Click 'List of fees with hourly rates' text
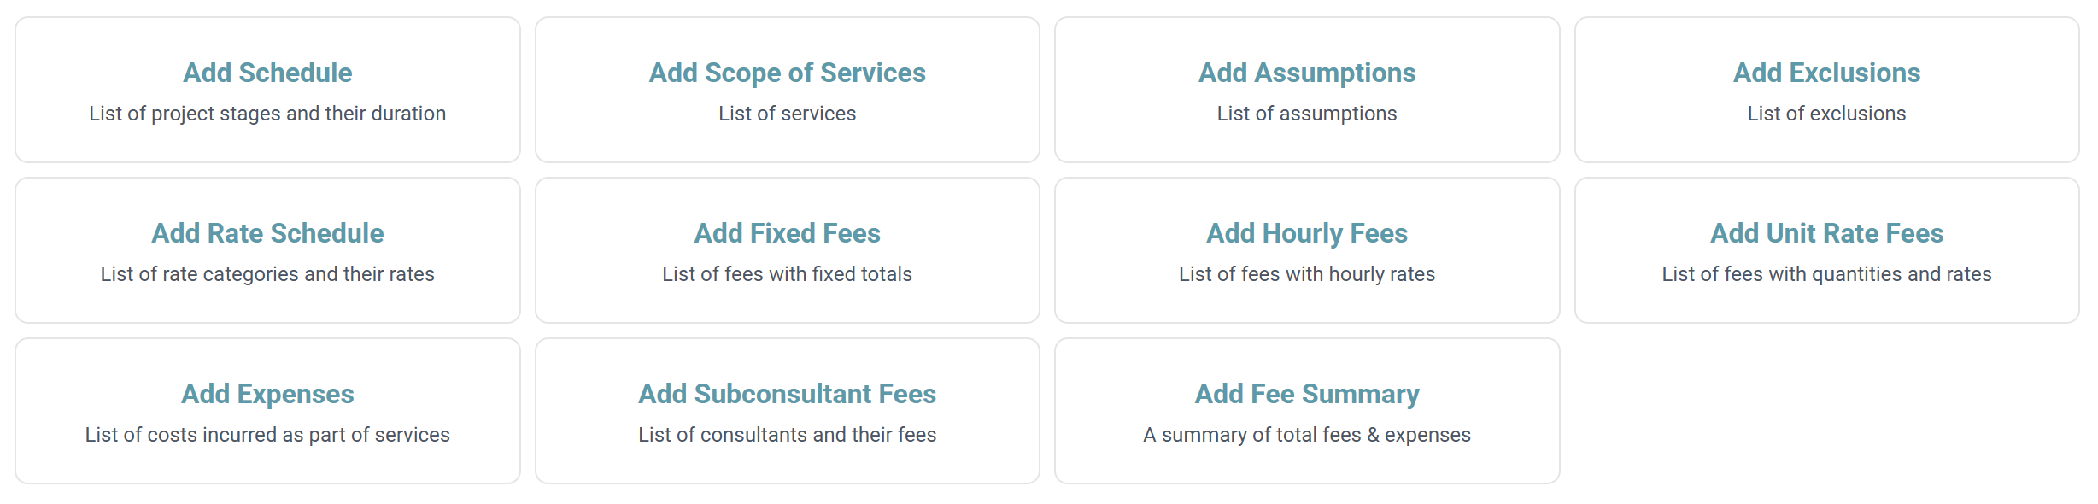Image resolution: width=2098 pixels, height=504 pixels. (1307, 274)
